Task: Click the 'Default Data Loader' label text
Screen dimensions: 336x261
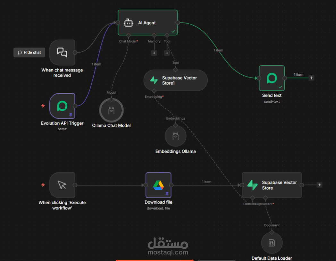Action: pos(272,258)
